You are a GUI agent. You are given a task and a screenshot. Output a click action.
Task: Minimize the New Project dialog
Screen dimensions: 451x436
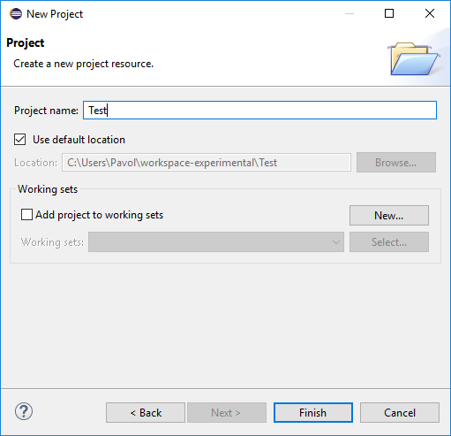point(350,13)
